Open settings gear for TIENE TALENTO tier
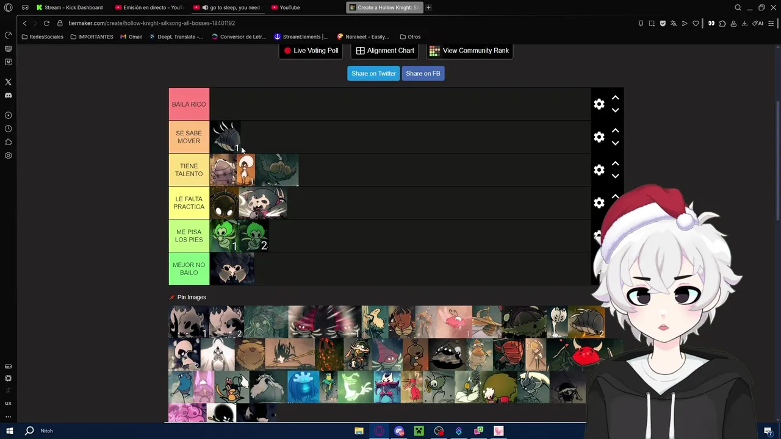This screenshot has width=781, height=439. (x=599, y=170)
